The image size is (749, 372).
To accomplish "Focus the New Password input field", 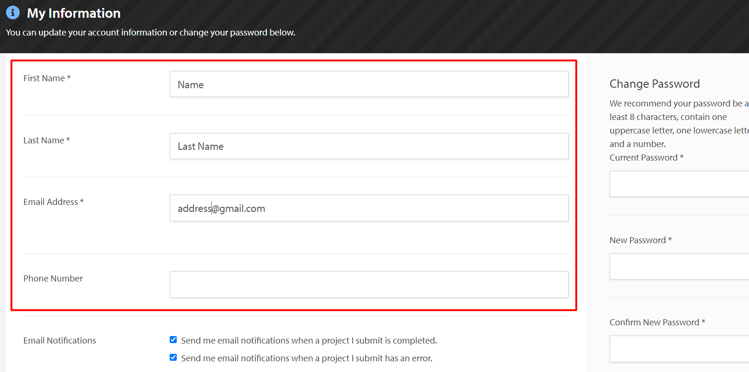I will click(679, 267).
